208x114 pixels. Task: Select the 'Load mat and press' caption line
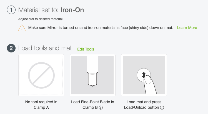[144, 102]
